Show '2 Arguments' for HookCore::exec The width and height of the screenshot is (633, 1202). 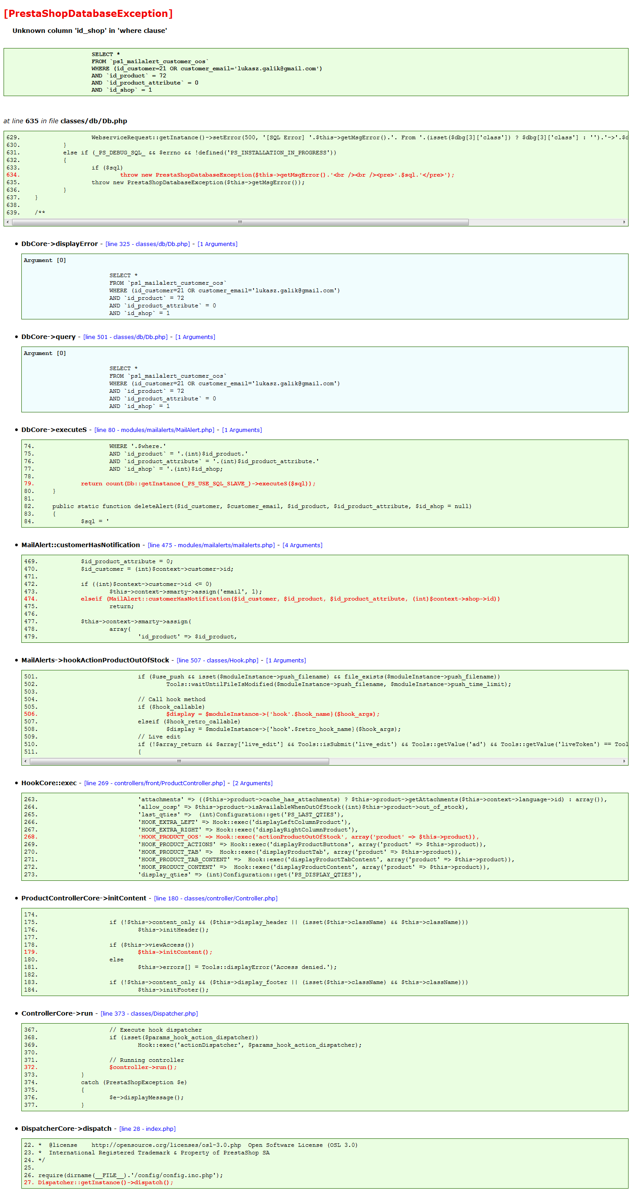pyautogui.click(x=252, y=783)
